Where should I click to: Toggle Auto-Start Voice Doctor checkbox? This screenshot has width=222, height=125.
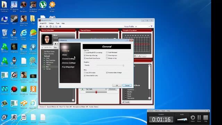[x=85, y=58]
